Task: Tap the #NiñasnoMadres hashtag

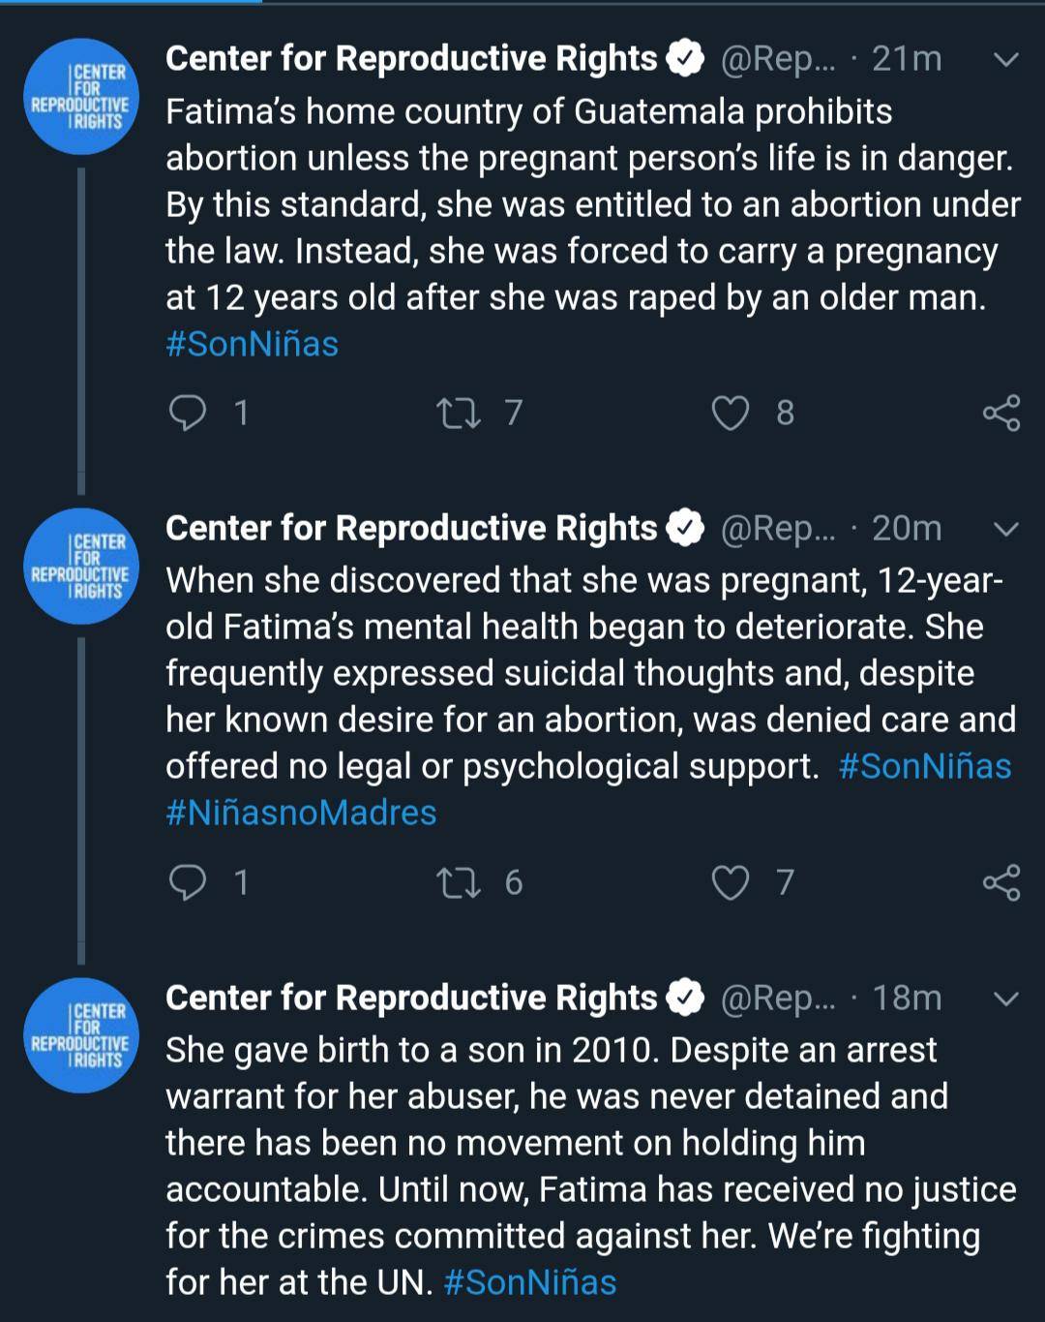Action: coord(301,813)
